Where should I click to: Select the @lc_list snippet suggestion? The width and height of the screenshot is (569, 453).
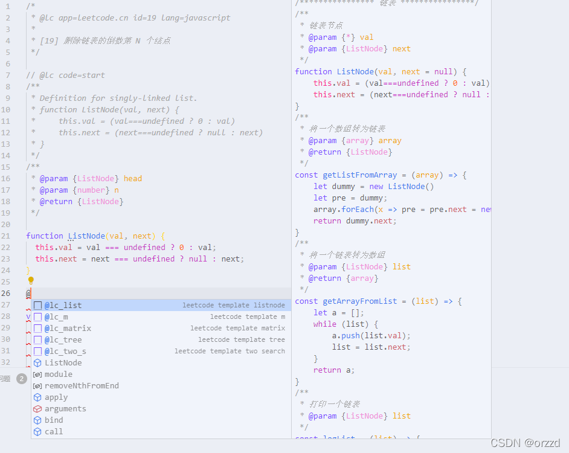[161, 305]
